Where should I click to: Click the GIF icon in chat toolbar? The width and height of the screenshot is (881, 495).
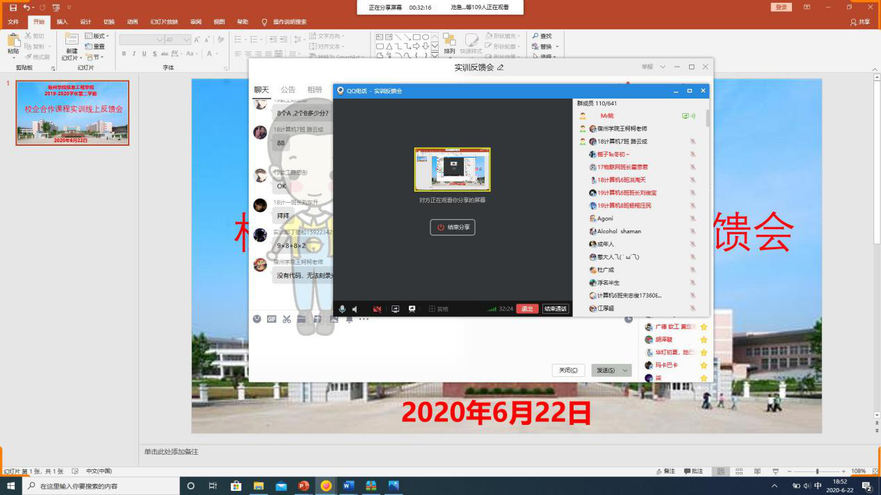coord(271,319)
